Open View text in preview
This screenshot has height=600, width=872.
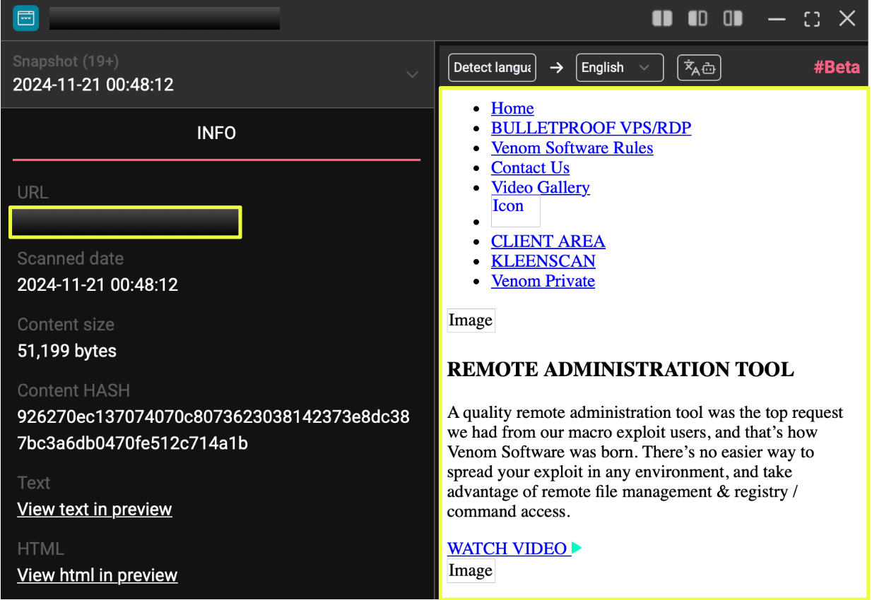(x=95, y=509)
